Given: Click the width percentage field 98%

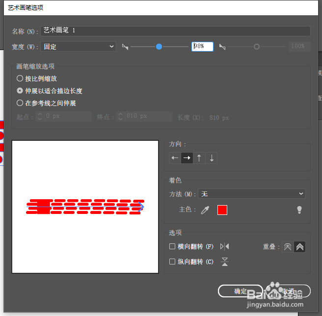Looking at the screenshot, I should point(202,47).
